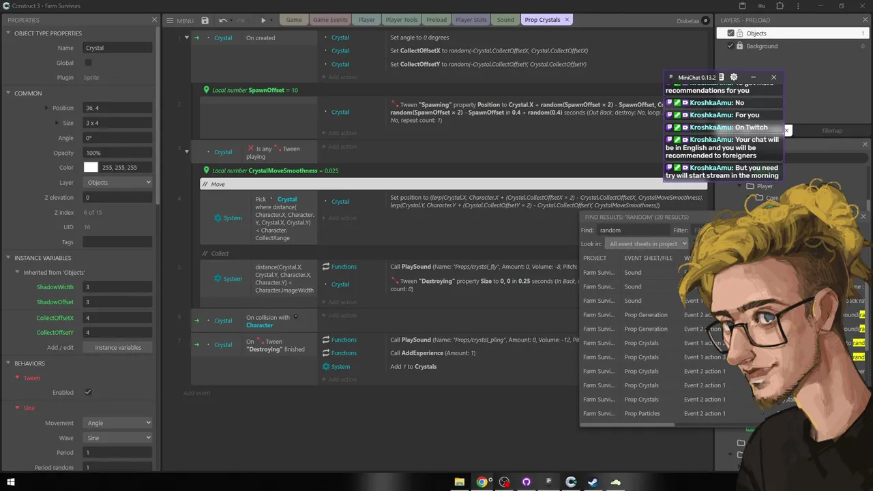Open File Explorer from taskbar
Screen dimensions: 873x491
(460, 482)
